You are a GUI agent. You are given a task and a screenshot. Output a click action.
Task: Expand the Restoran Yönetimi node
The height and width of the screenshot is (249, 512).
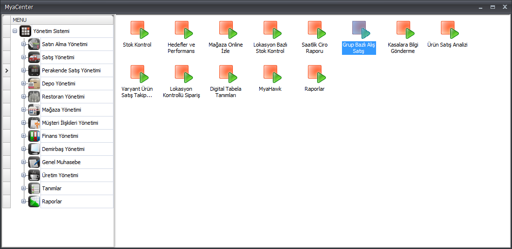coord(23,97)
